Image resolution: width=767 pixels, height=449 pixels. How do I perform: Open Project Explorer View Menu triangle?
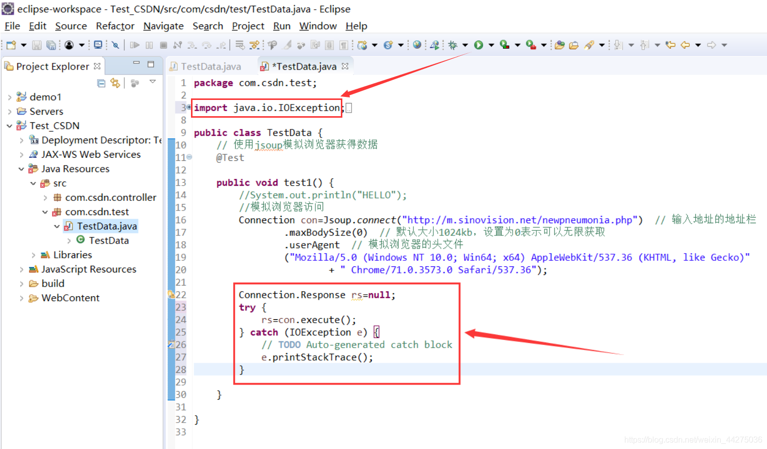point(152,82)
